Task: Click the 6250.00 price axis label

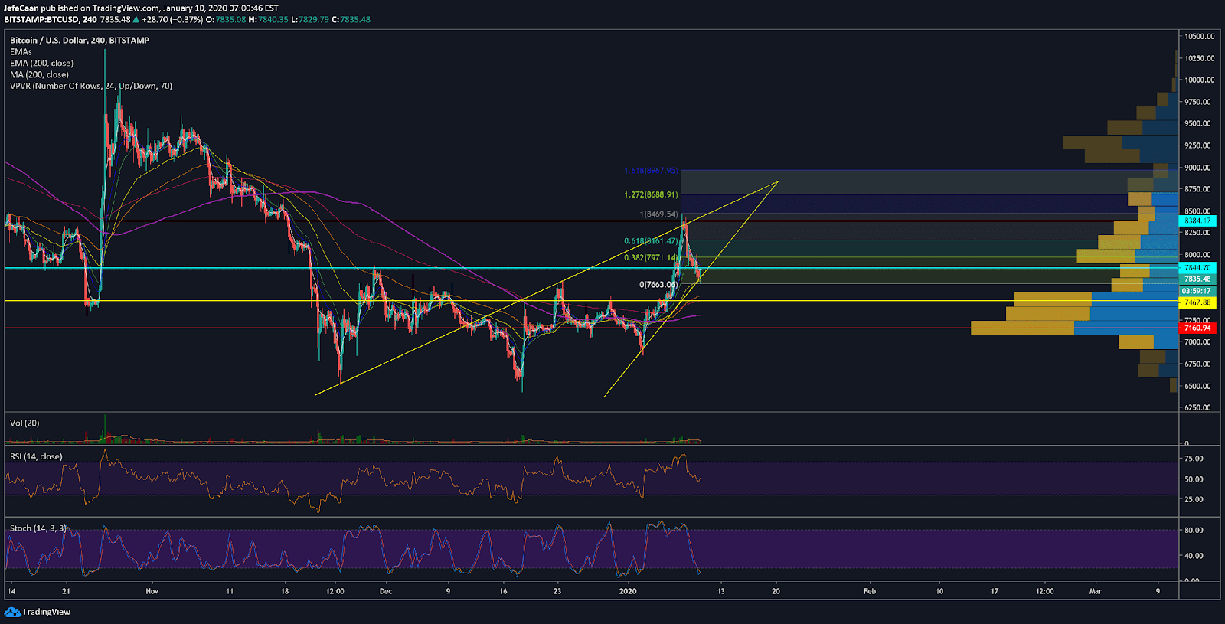Action: tap(1198, 407)
